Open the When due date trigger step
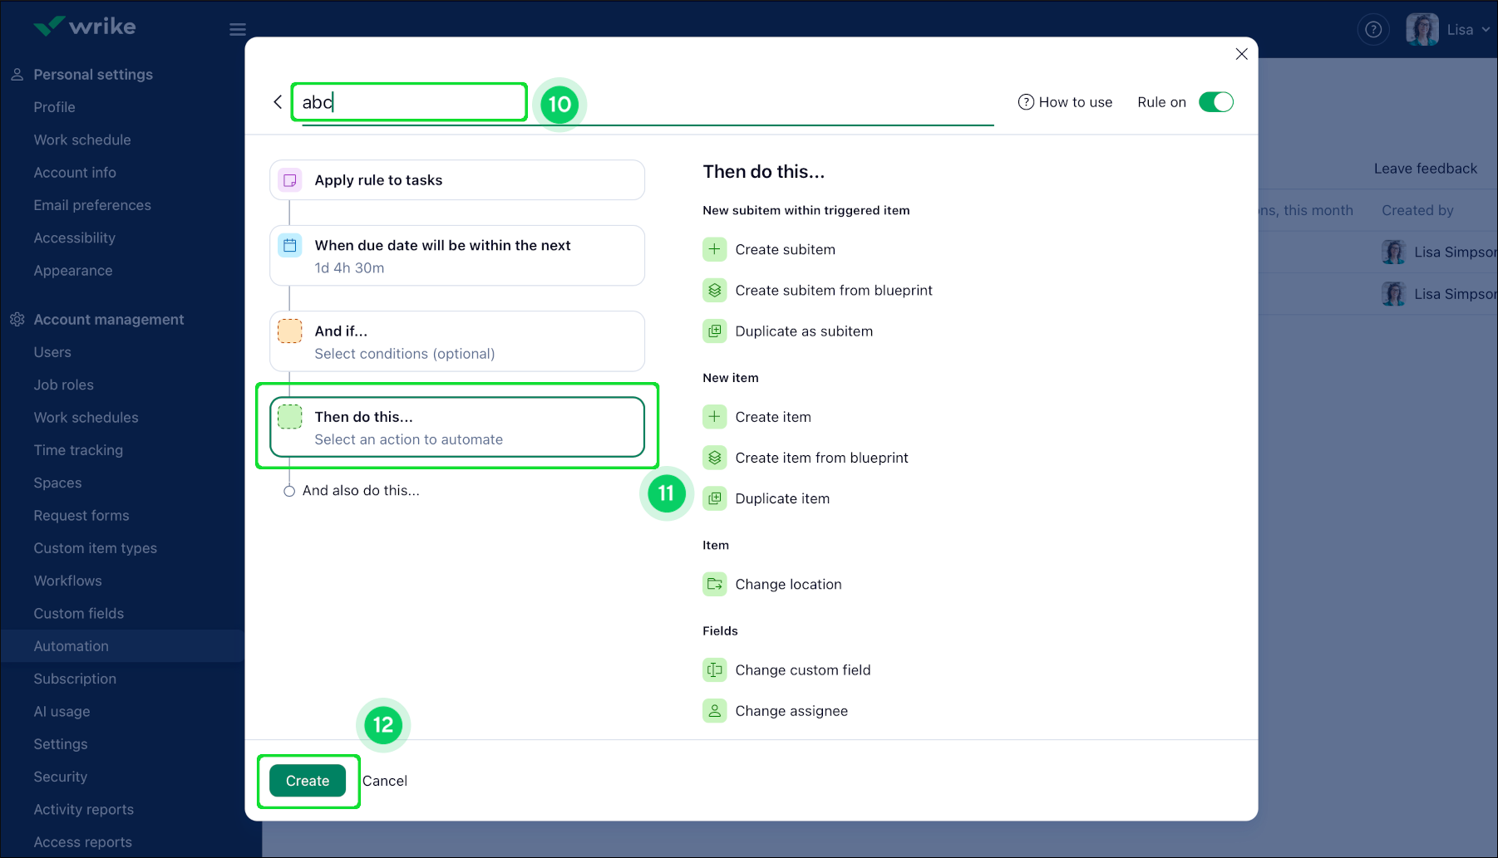 [457, 256]
